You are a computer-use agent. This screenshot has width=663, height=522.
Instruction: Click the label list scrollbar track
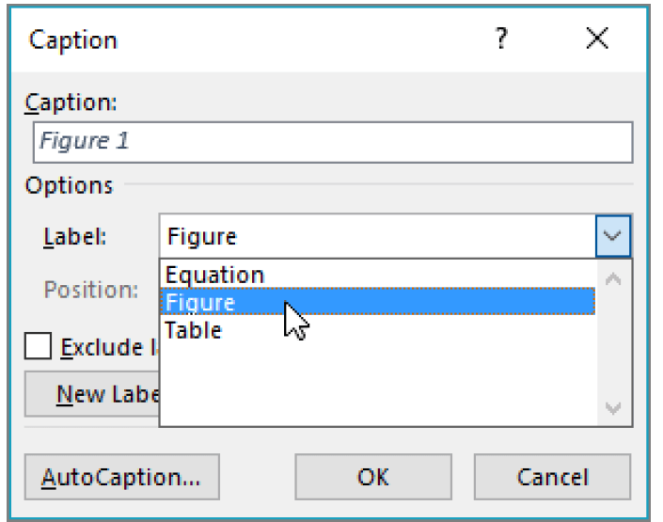click(614, 343)
